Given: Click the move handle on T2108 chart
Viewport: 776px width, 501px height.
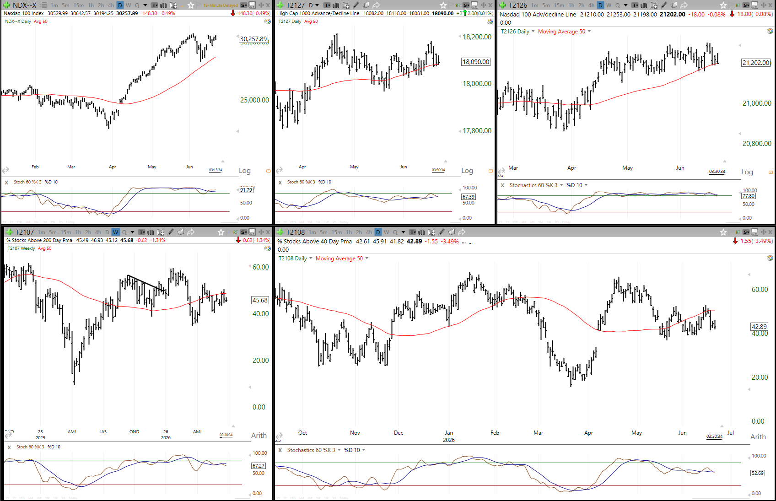Looking at the screenshot, I should (764, 232).
